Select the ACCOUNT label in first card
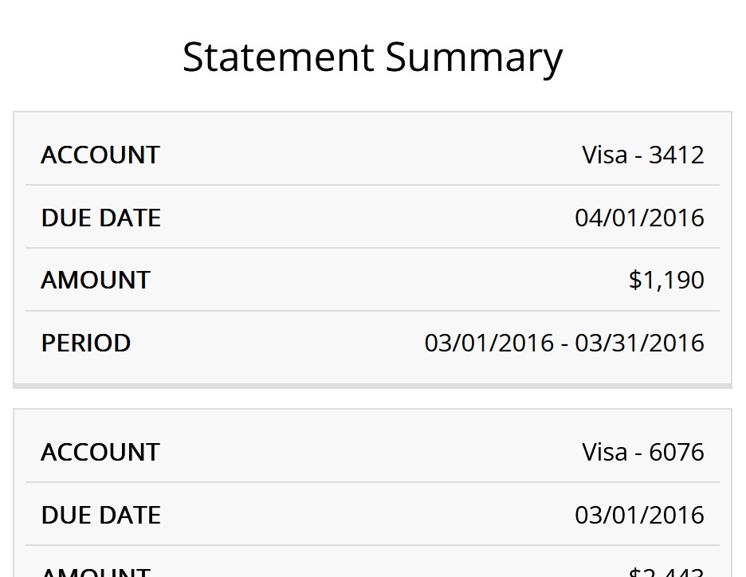Screen dimensions: 746x577 point(100,155)
